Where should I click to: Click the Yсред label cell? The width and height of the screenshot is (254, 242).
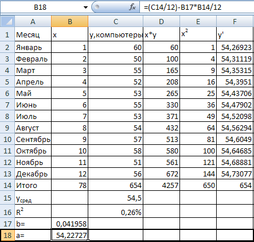click(33, 198)
